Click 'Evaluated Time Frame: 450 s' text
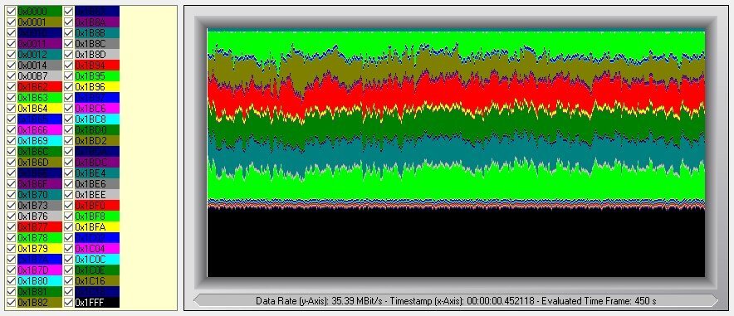This screenshot has height=316, width=734. tap(599, 300)
